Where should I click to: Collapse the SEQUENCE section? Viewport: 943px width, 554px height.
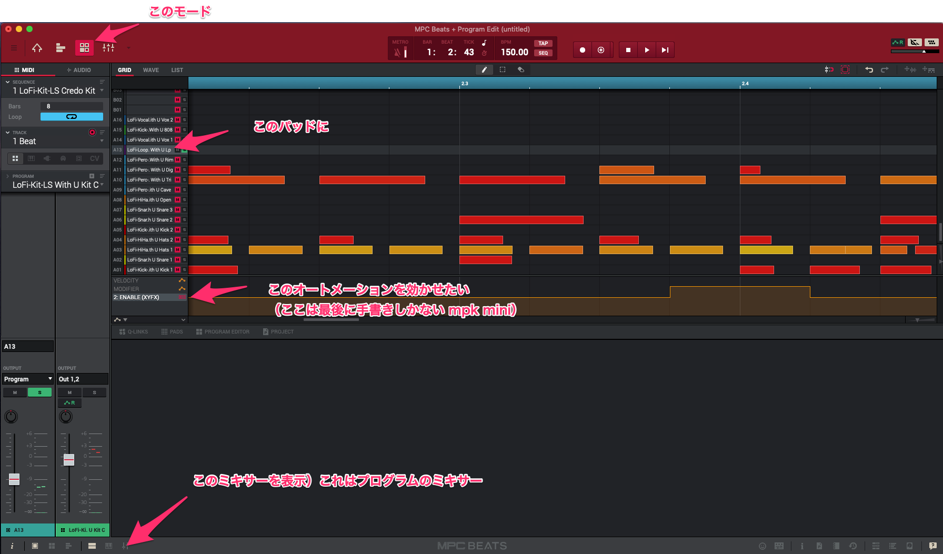tap(7, 82)
